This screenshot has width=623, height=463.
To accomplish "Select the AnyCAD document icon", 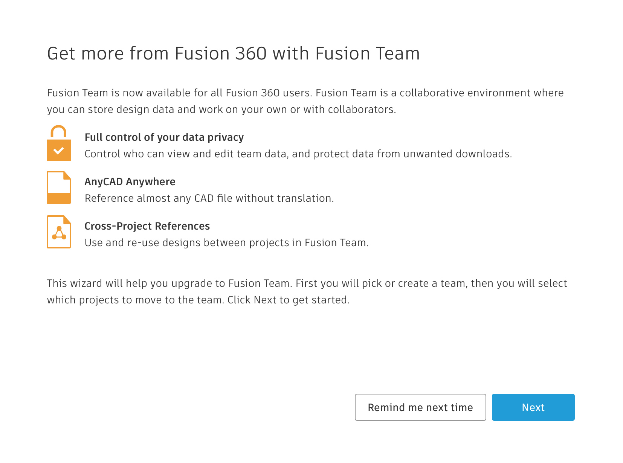I will tap(58, 187).
